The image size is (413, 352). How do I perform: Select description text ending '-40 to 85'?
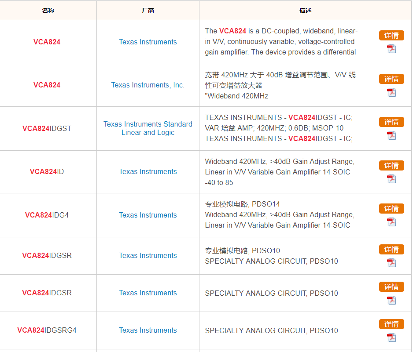tap(280, 172)
